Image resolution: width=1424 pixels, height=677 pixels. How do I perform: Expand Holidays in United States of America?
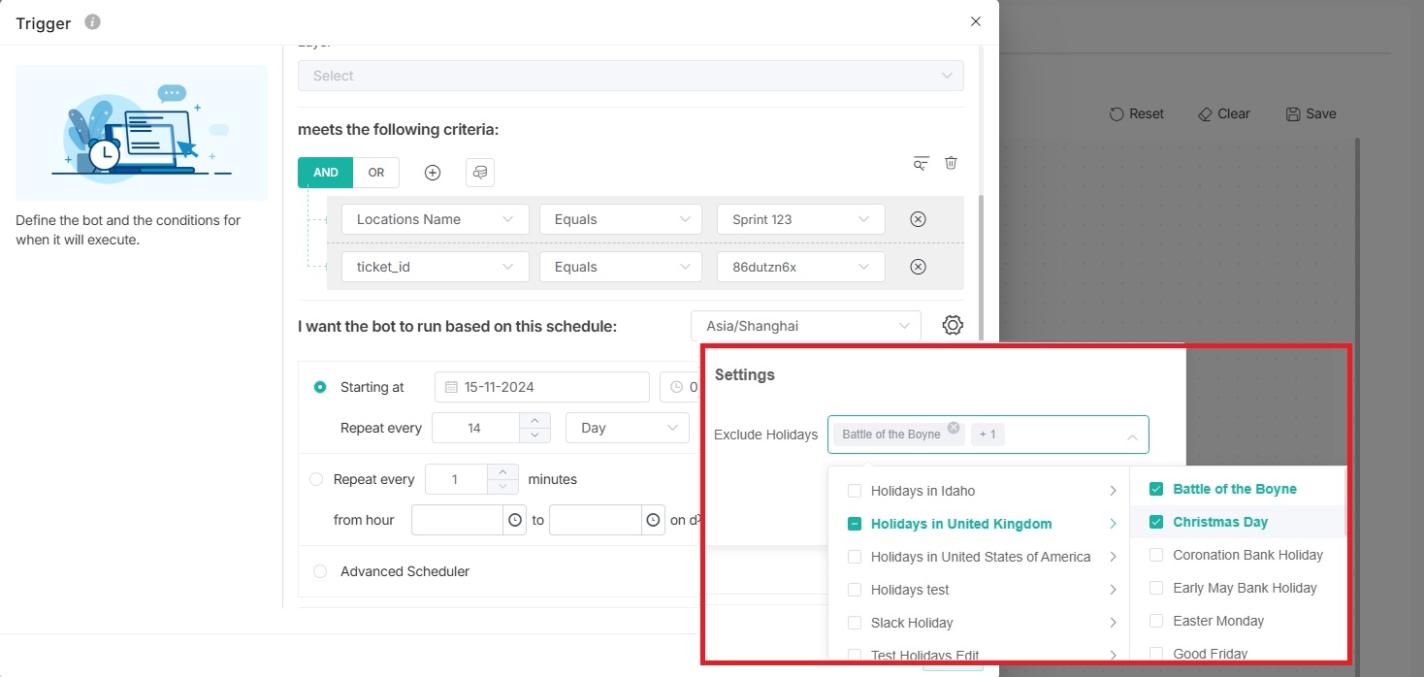pos(1113,557)
